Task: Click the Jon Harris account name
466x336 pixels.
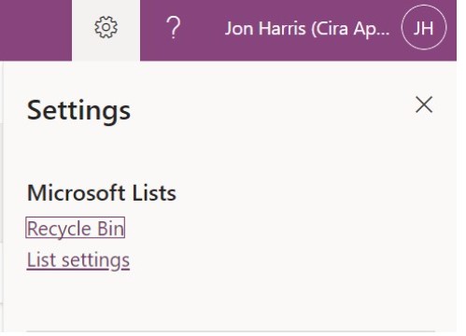Action: 307,29
